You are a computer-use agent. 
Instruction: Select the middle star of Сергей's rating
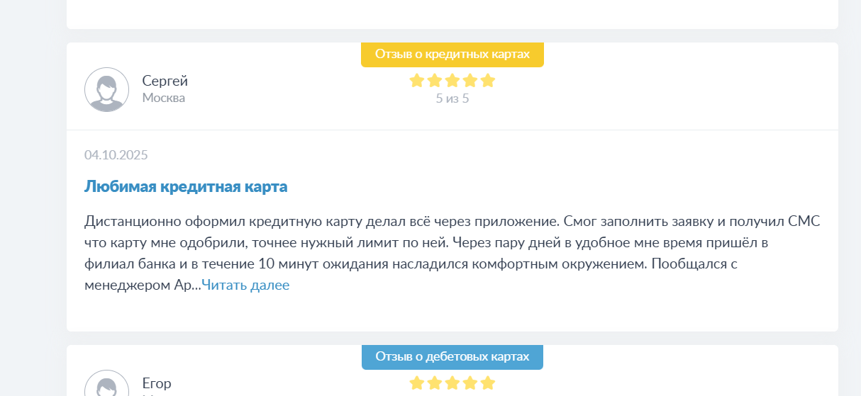[x=452, y=81]
